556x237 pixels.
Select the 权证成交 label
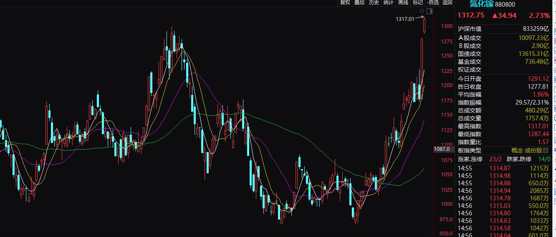click(470, 70)
